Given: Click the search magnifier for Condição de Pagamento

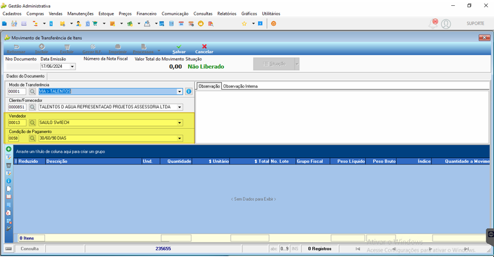Looking at the screenshot, I should pos(32,138).
